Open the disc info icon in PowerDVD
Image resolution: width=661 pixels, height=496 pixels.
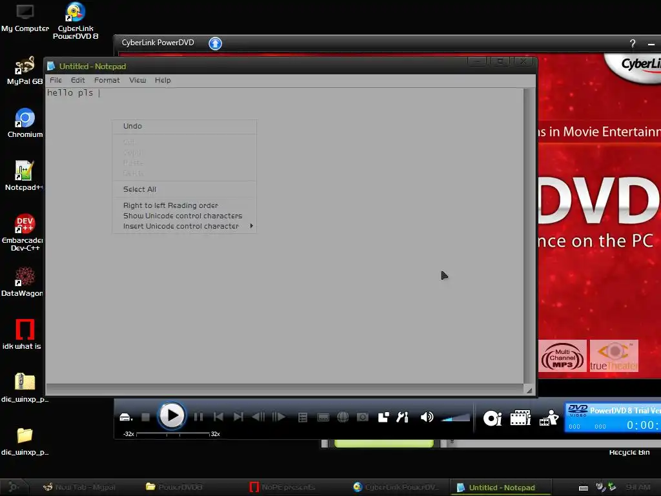[x=493, y=418]
